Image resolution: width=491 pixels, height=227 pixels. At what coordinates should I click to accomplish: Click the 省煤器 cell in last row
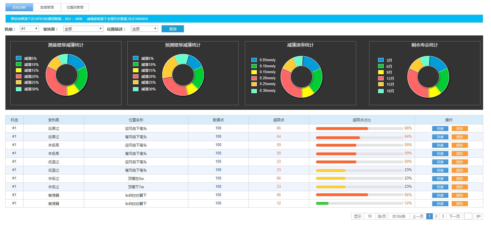pos(54,204)
